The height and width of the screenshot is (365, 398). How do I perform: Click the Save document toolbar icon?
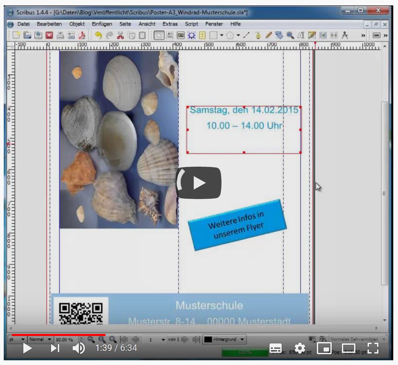click(x=38, y=35)
